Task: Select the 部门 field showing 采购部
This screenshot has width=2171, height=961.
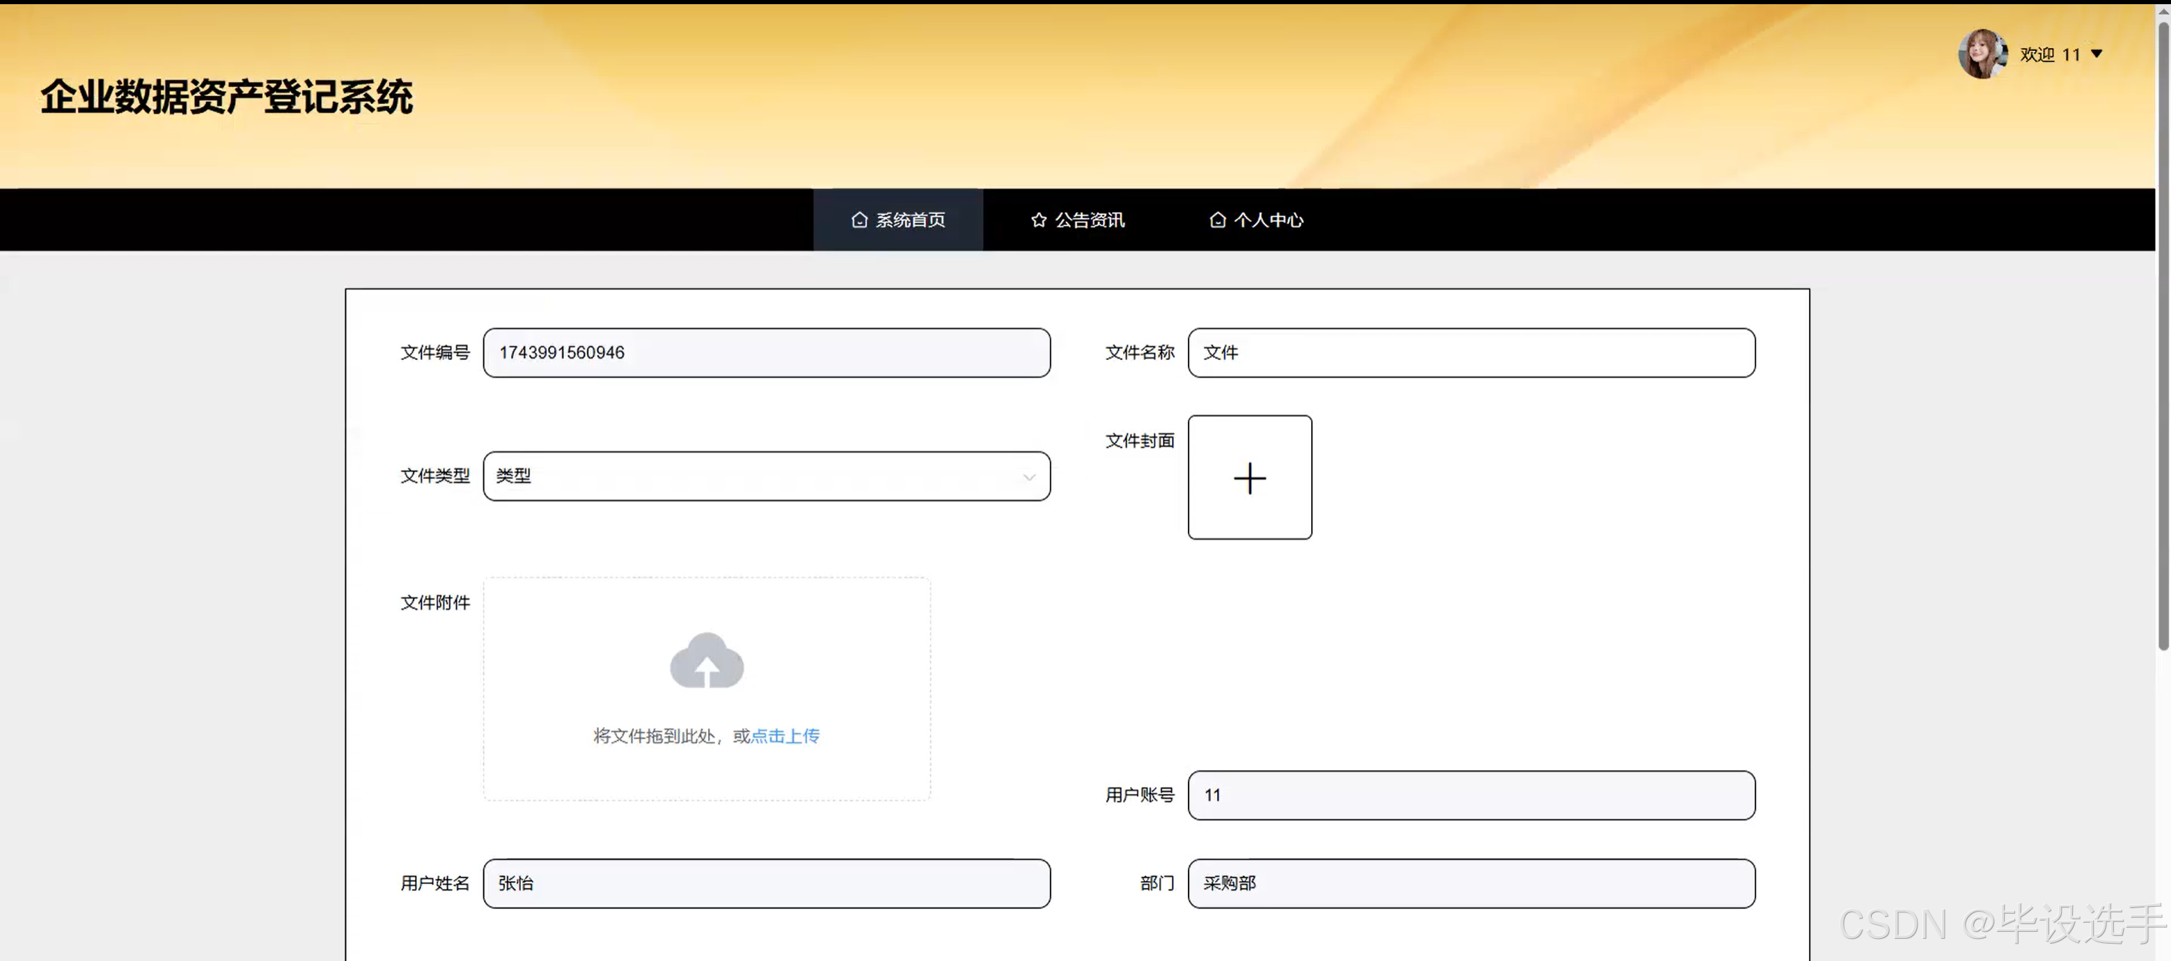Action: (1471, 884)
